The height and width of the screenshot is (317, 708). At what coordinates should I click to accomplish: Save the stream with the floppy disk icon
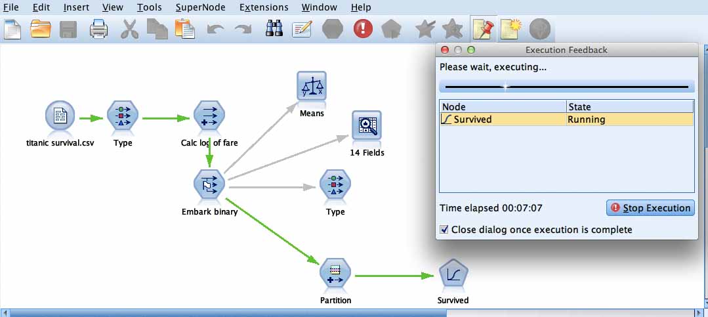(x=68, y=30)
